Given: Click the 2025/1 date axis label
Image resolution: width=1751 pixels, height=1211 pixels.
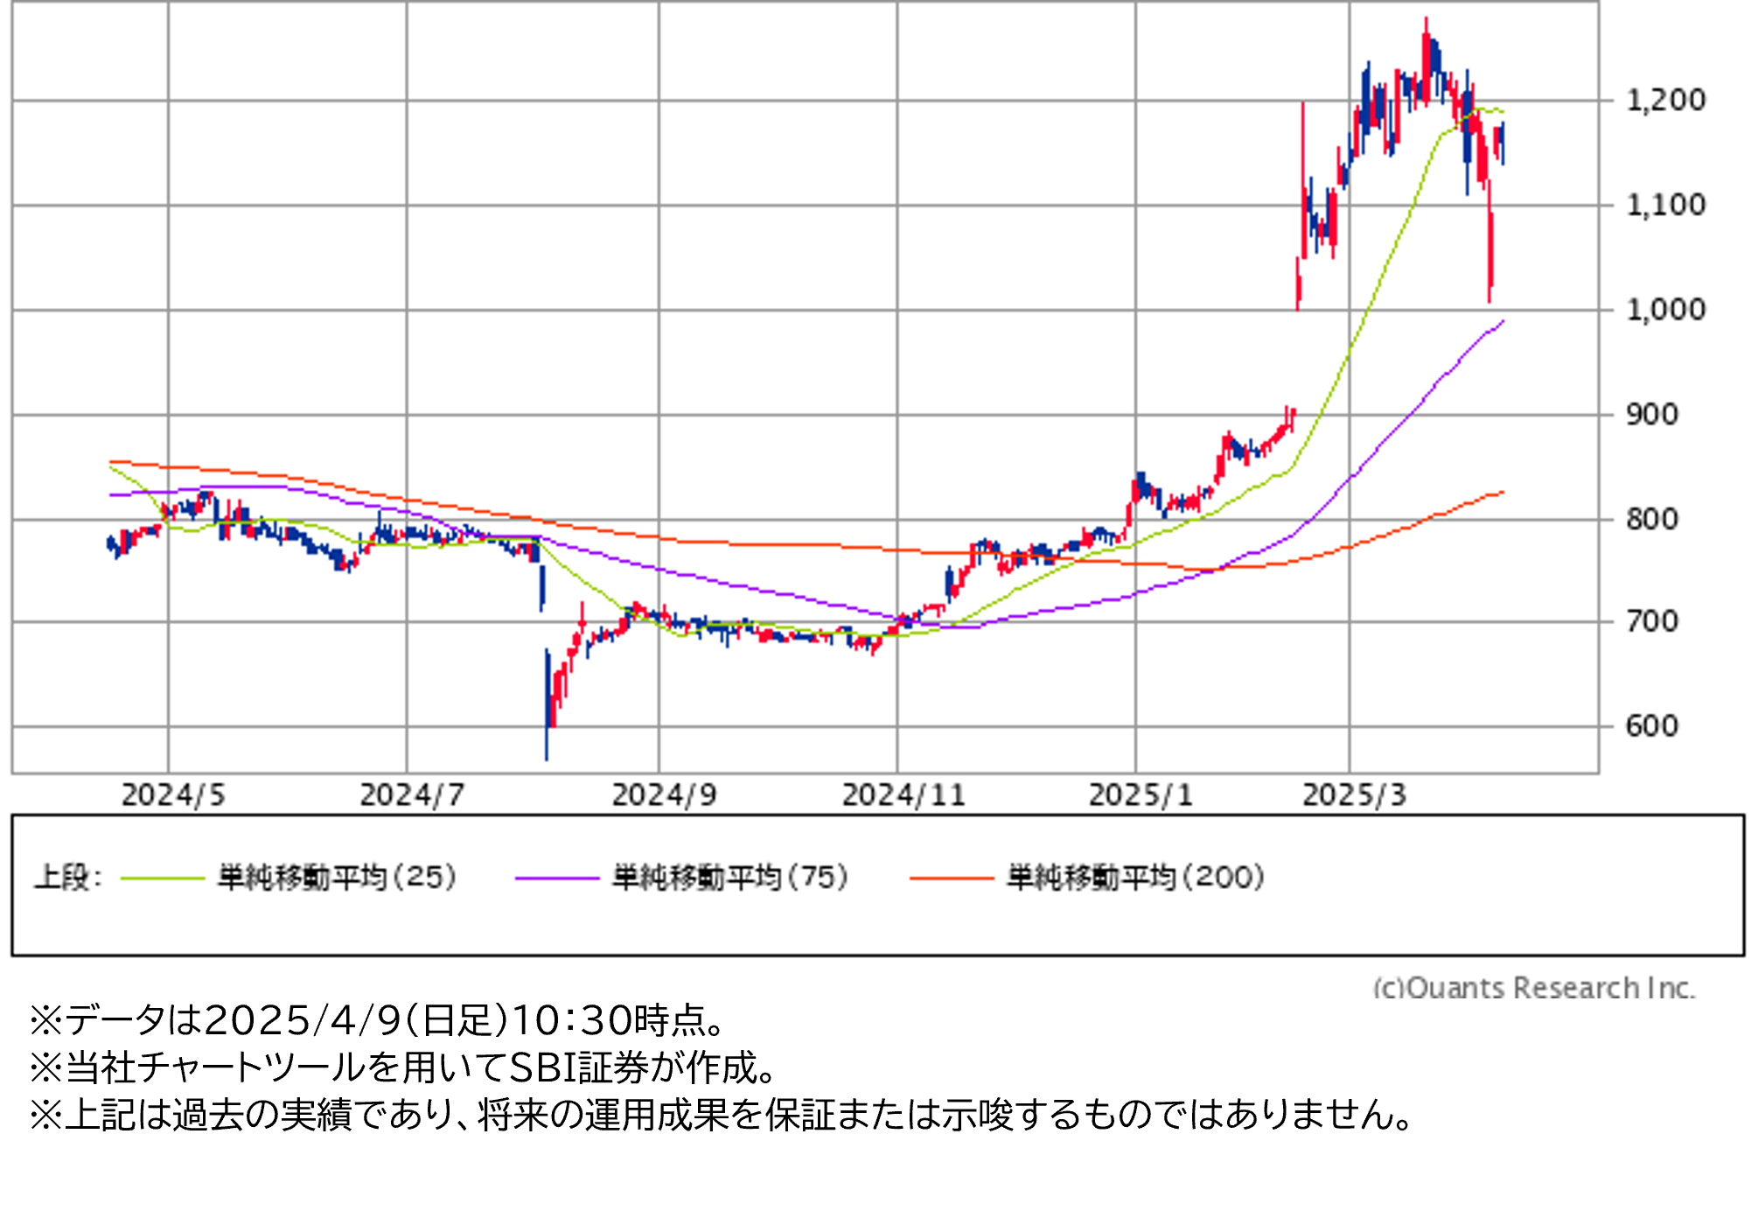Looking at the screenshot, I should 1141,795.
